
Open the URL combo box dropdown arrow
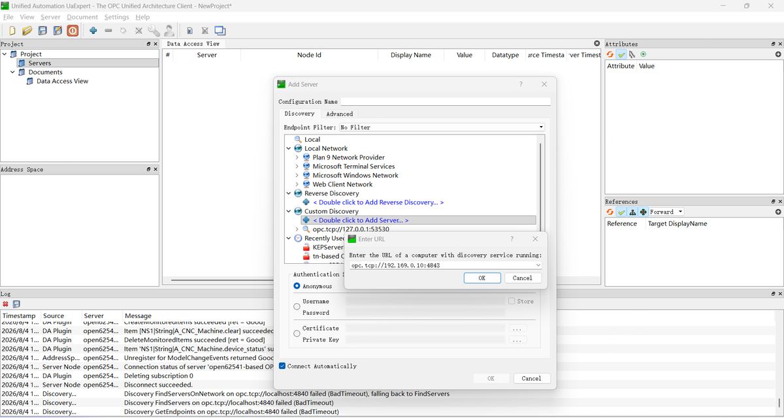[x=538, y=265]
